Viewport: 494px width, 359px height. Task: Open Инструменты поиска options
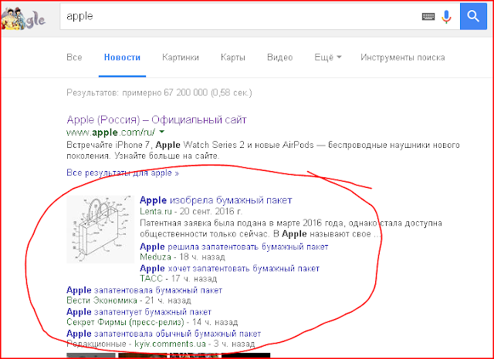[403, 58]
